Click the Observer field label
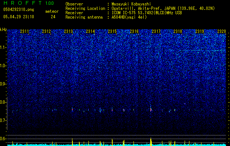This screenshot has width=230, height=146. click(74, 4)
